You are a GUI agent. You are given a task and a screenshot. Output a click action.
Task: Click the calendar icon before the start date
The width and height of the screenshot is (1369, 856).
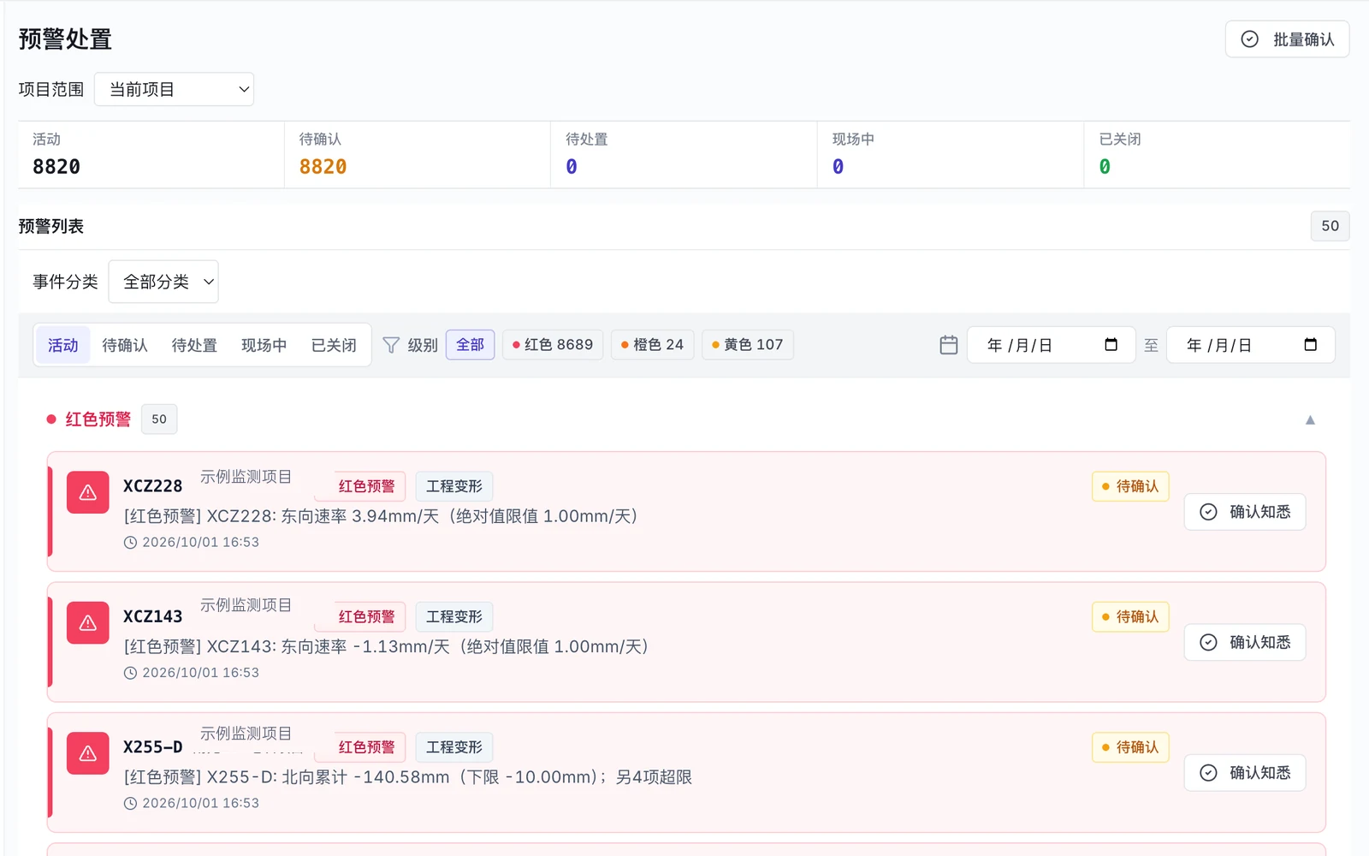tap(949, 345)
